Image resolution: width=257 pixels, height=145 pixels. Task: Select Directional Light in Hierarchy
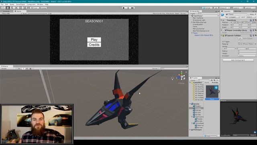point(199,20)
